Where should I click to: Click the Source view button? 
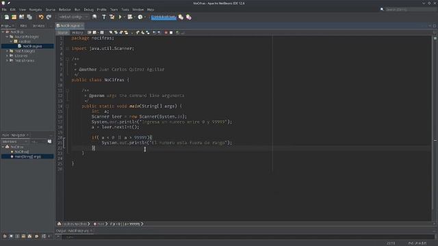click(x=62, y=33)
